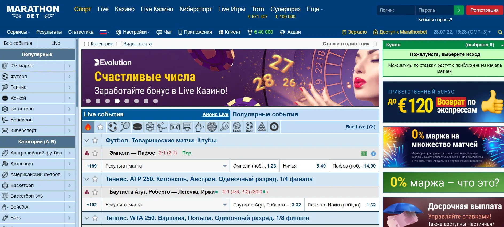Screen dimensions: 504x227
Task: Favorite the Баутиста Агут — Легечка match star
Action: 95,192
